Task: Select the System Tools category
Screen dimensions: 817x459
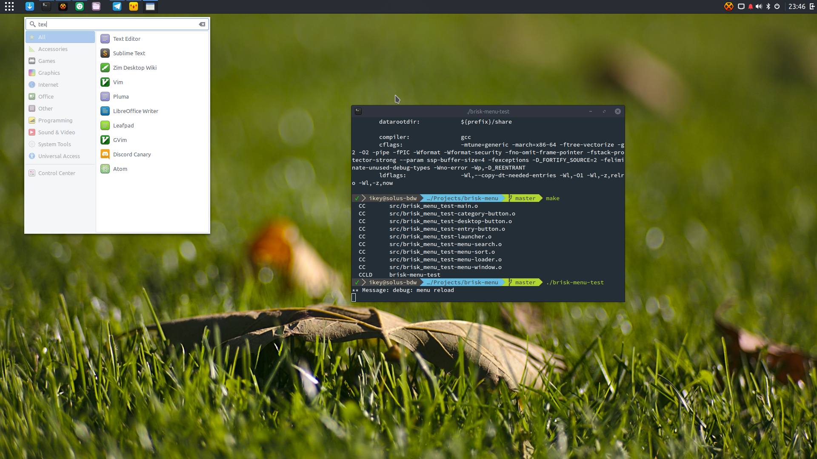Action: coord(60,144)
